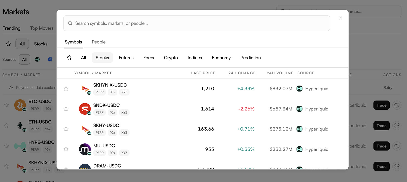Switch to the People tab
This screenshot has width=407, height=182.
[99, 42]
